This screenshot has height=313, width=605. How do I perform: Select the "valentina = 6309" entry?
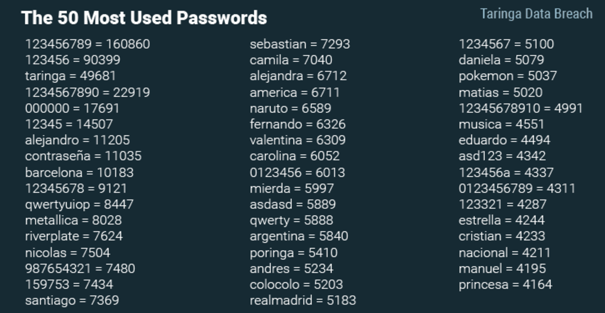[297, 140]
